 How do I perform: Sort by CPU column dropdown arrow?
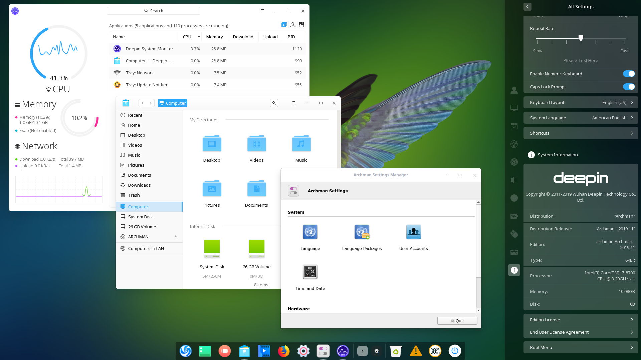(199, 37)
